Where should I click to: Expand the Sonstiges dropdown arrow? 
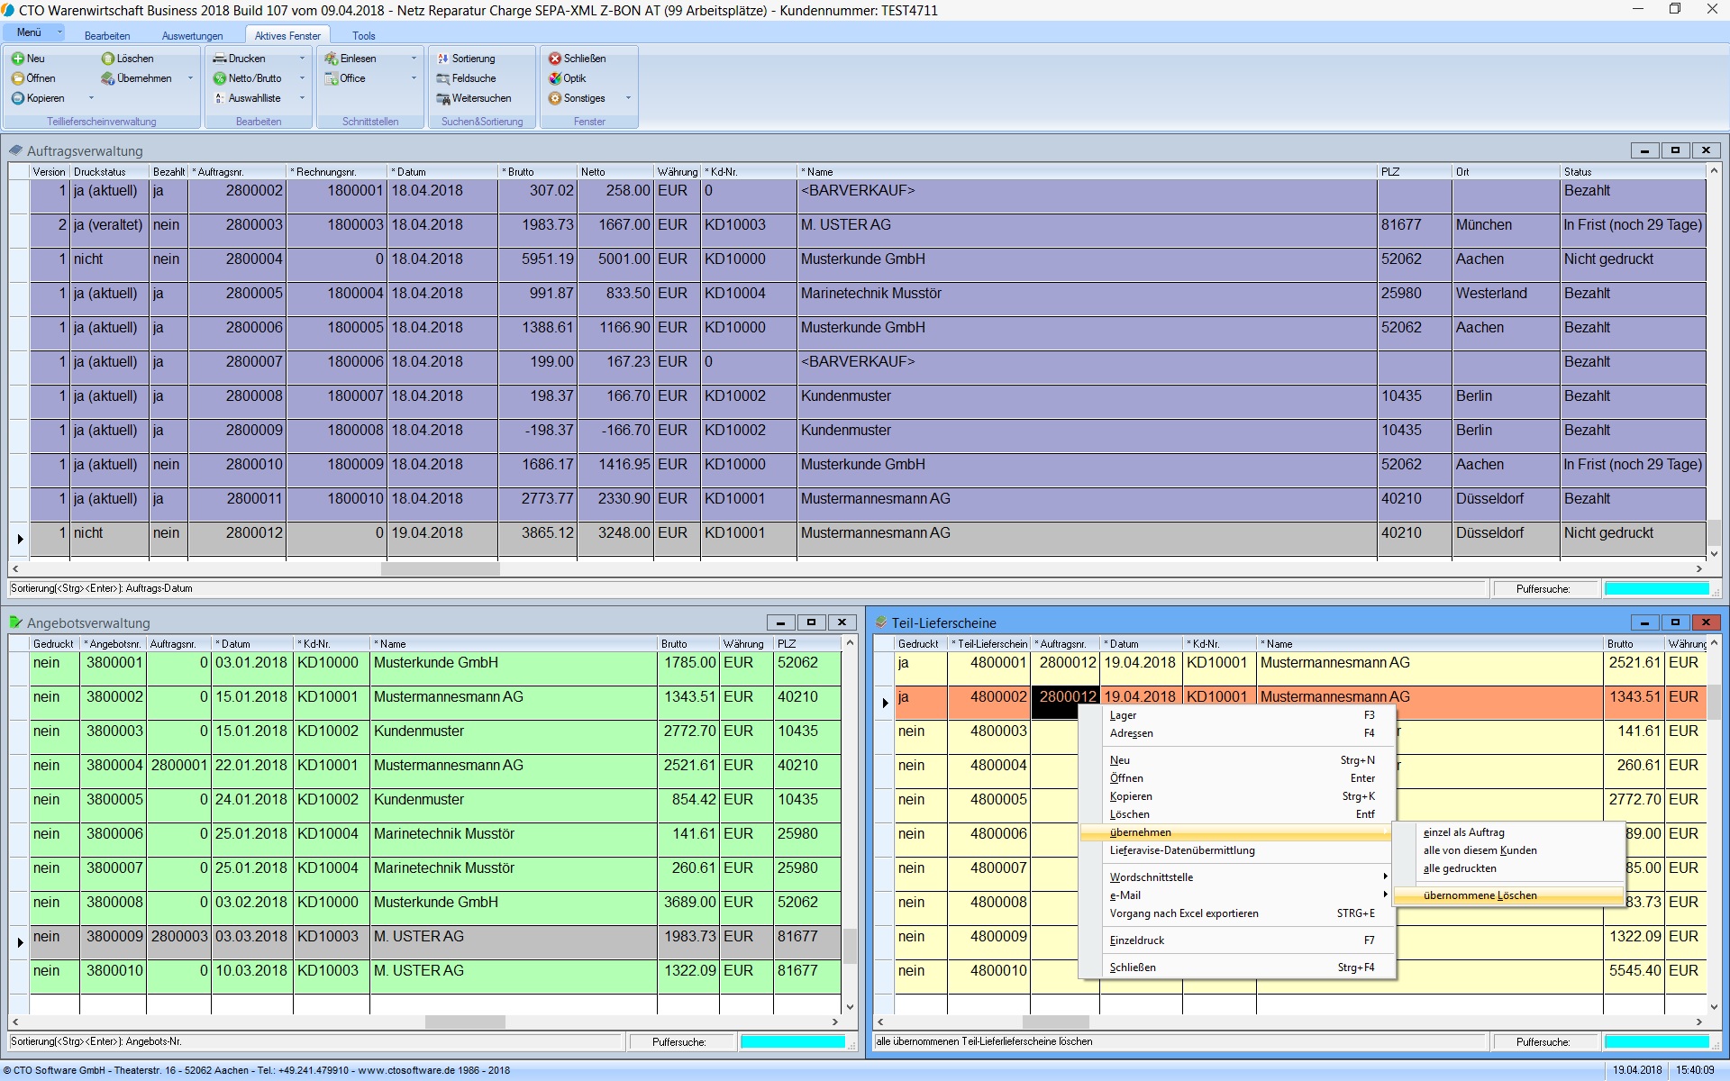click(x=628, y=98)
